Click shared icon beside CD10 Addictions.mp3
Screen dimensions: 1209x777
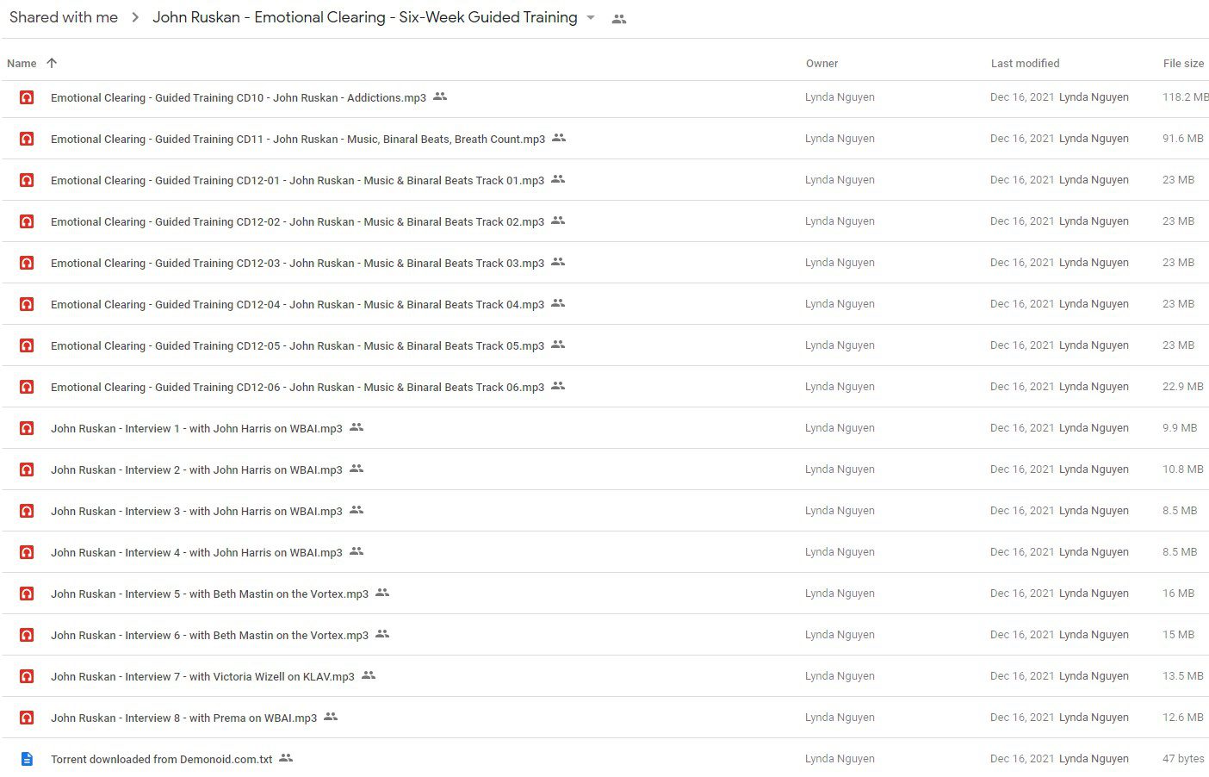(440, 96)
